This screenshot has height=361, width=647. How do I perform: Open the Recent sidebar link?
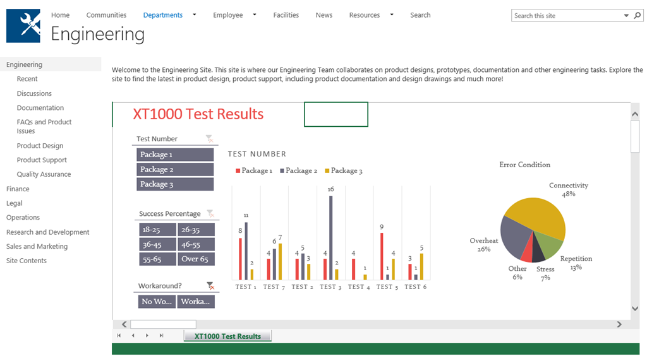(27, 79)
